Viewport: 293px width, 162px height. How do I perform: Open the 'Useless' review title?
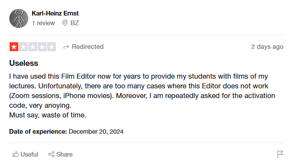point(24,63)
